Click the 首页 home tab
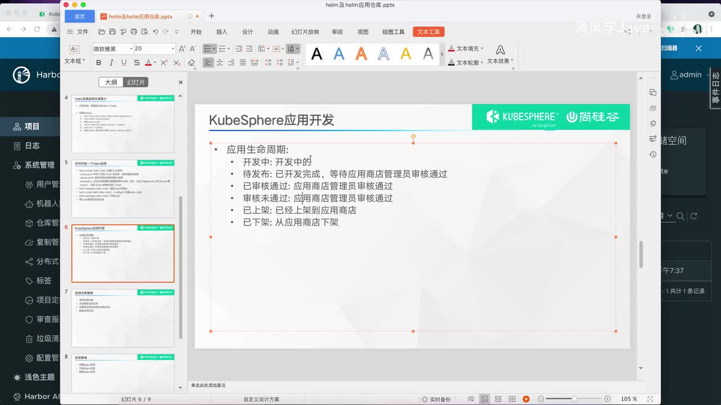721x405 pixels. coord(80,17)
